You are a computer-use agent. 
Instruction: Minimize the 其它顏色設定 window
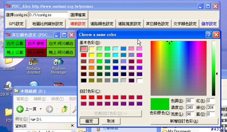pos(57,35)
